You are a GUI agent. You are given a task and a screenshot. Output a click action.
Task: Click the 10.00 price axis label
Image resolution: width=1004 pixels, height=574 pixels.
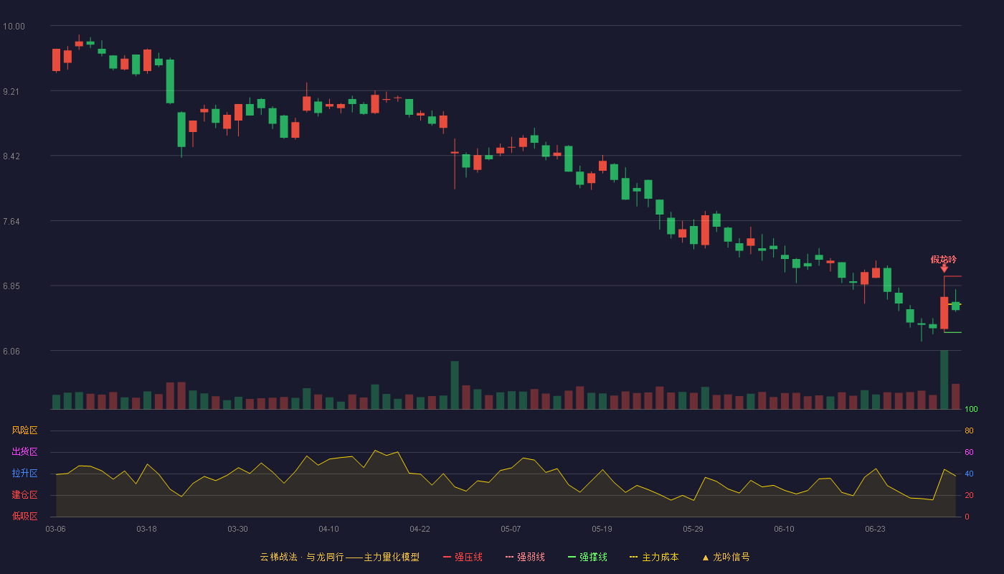pyautogui.click(x=14, y=27)
